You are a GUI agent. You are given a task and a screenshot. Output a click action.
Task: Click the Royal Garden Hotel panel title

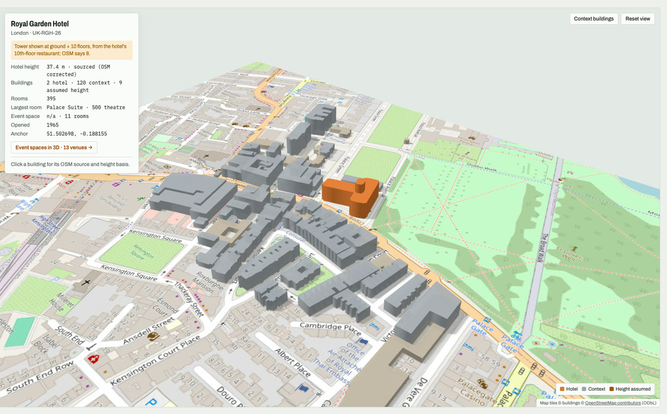pos(40,24)
